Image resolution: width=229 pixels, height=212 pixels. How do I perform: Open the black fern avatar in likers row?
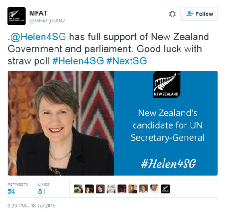point(165,189)
